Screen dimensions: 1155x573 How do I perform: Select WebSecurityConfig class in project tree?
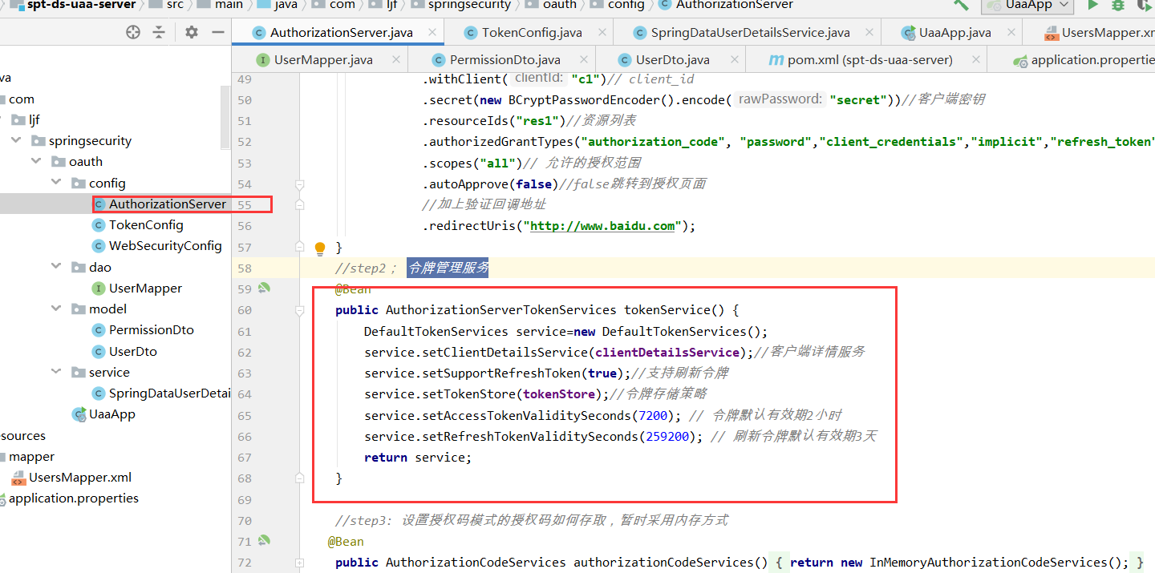point(157,245)
